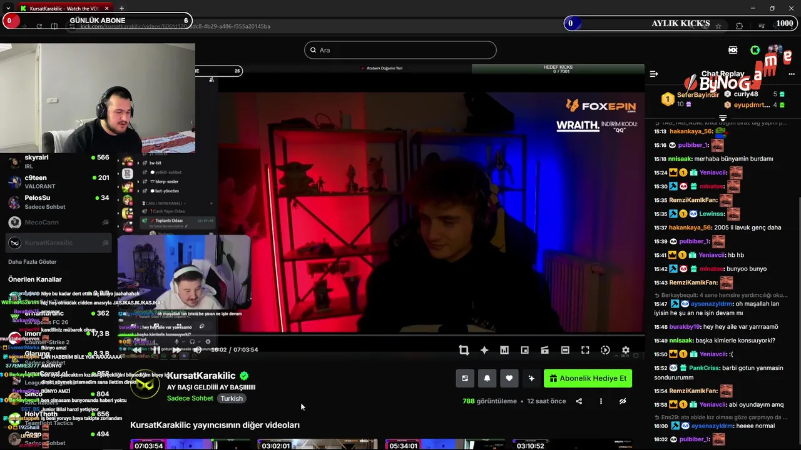Create a clip with the crop icon
The height and width of the screenshot is (450, 801).
coord(464,350)
